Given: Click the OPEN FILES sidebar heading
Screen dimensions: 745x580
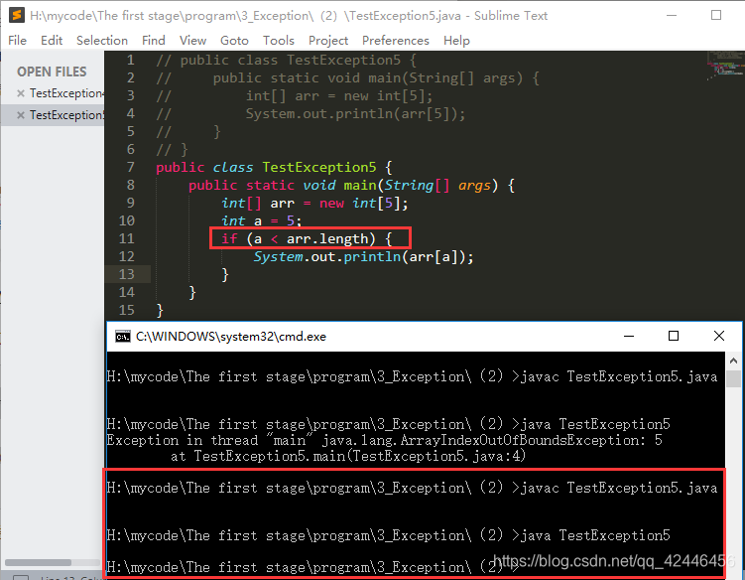Looking at the screenshot, I should (x=52, y=72).
